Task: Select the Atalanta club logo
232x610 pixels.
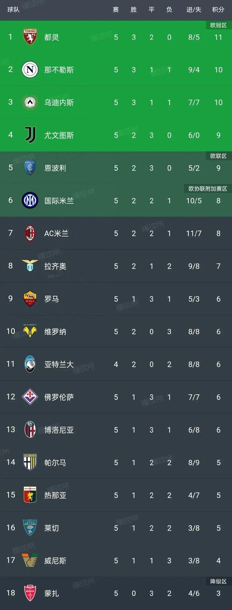Action: click(30, 364)
